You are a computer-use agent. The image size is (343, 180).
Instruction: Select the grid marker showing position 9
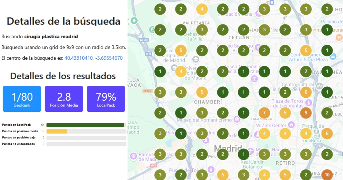coord(306,113)
